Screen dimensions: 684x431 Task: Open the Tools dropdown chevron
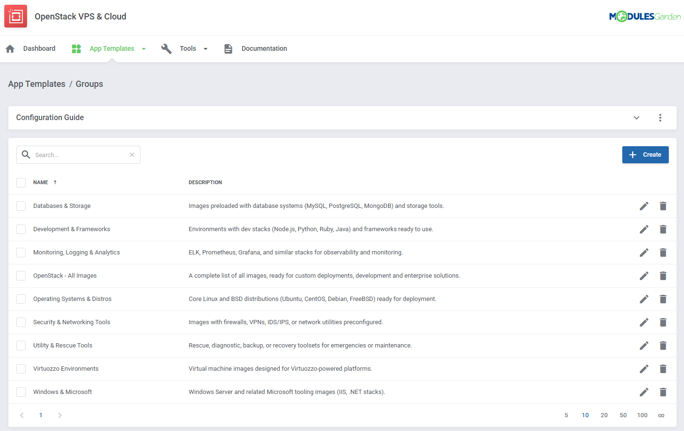pos(205,48)
